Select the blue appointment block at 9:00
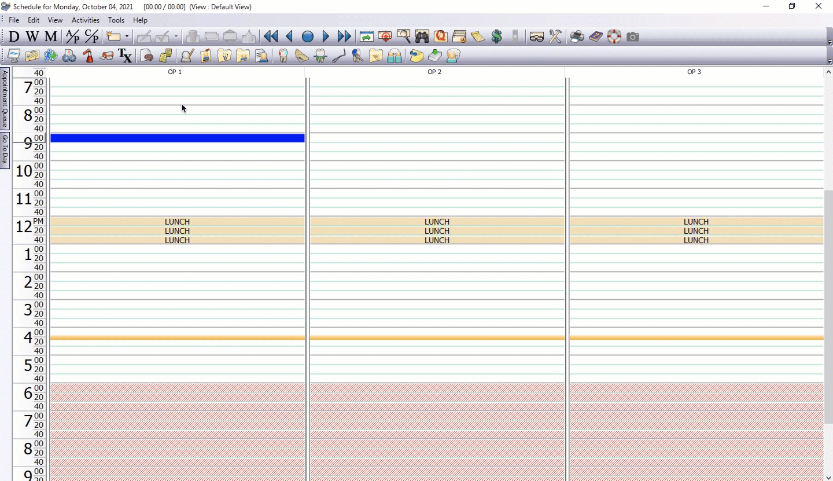This screenshot has height=481, width=833. 177,138
